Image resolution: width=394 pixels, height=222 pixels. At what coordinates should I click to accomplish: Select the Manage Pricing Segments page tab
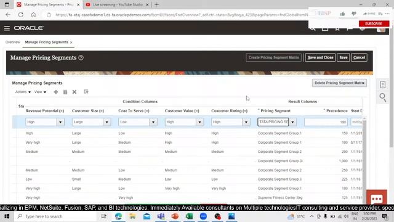[x=47, y=42]
